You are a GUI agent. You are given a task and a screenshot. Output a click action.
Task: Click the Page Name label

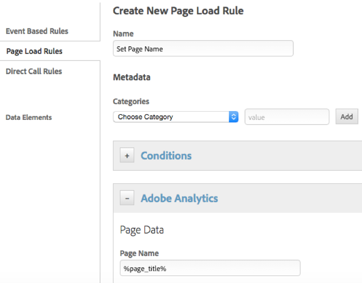pyautogui.click(x=139, y=253)
